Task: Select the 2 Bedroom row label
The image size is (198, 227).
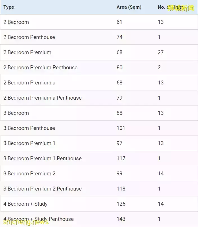Action: tap(16, 22)
